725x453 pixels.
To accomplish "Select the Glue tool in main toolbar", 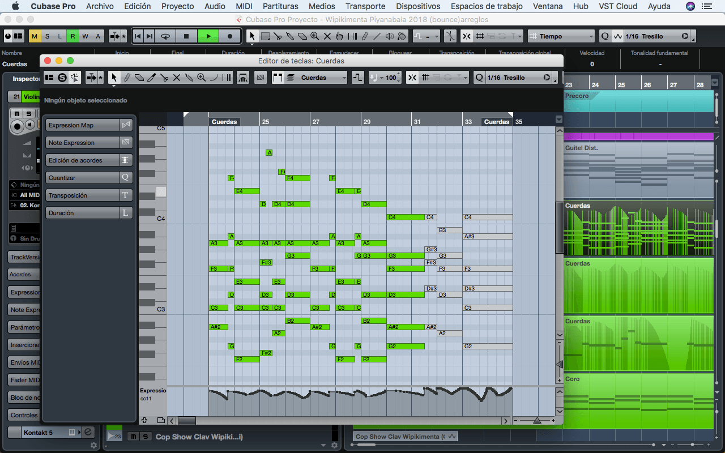I will click(x=290, y=36).
